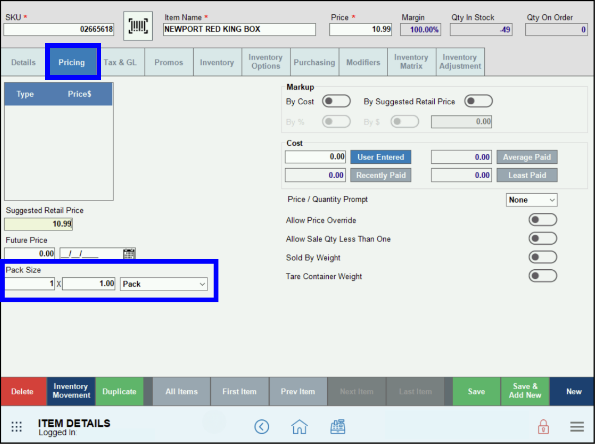The image size is (595, 444).
Task: Open the Promos tab
Action: [169, 62]
